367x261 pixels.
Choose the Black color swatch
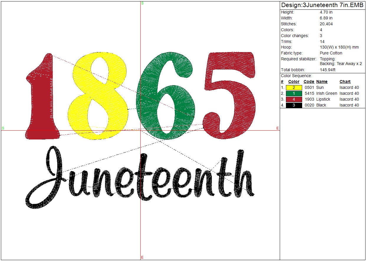click(294, 105)
